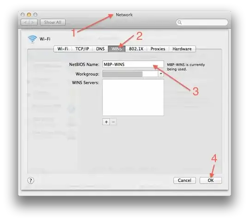Click the NetBIOS Name text field
This screenshot has width=249, height=221.
133,64
